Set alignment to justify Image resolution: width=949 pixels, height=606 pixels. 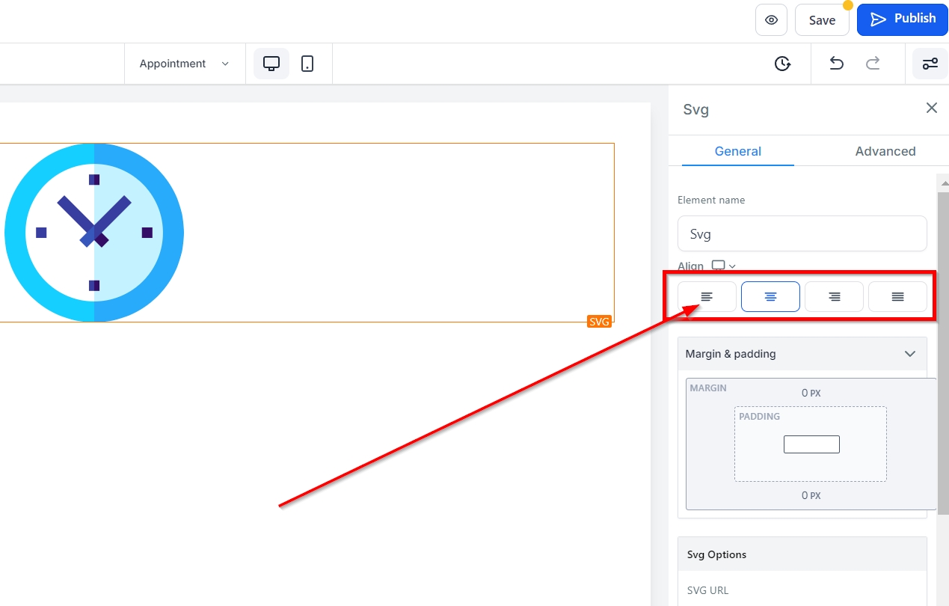pos(897,297)
